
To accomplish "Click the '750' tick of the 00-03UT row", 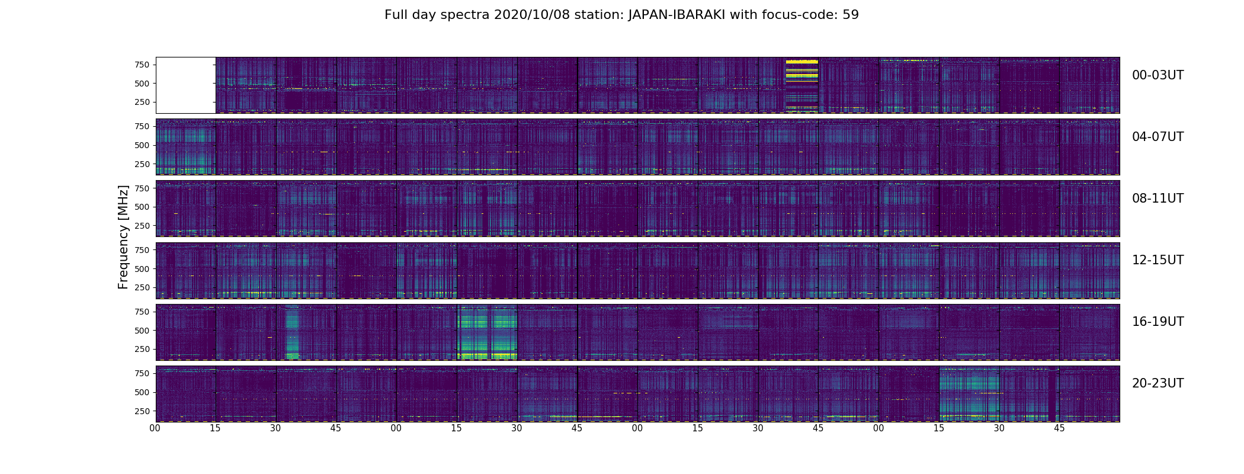I will 142,65.
